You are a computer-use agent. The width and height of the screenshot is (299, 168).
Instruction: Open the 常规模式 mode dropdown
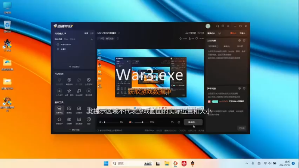point(60,33)
